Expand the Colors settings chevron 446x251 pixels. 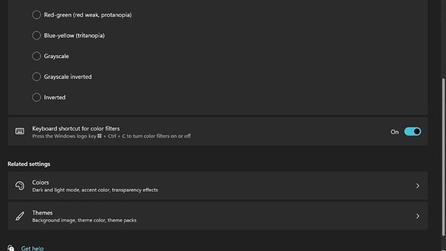coord(418,186)
